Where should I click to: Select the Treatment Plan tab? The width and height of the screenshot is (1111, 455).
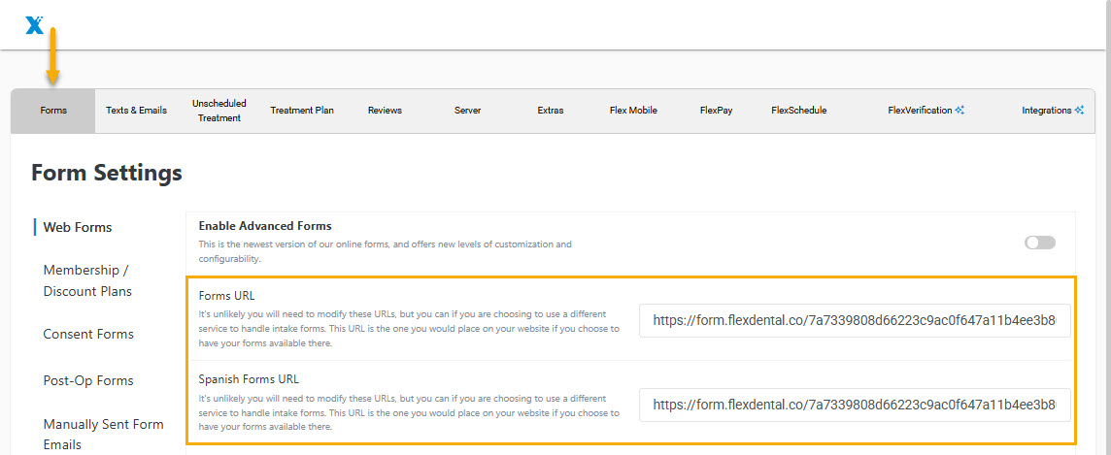point(302,111)
